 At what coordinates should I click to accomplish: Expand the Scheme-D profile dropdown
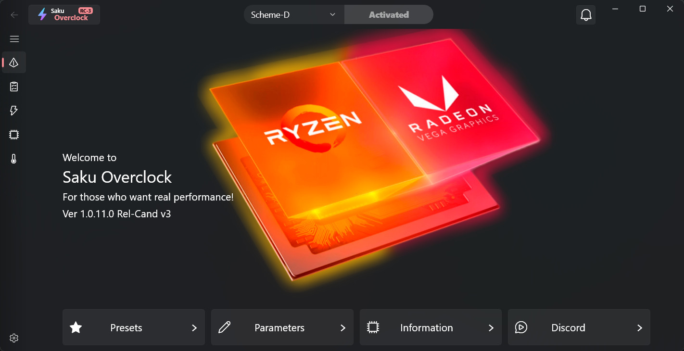click(x=294, y=14)
